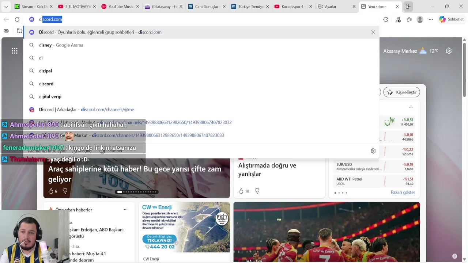
Task: Dislike the Araç sahiplerine kötü haber article
Action: pos(65,191)
